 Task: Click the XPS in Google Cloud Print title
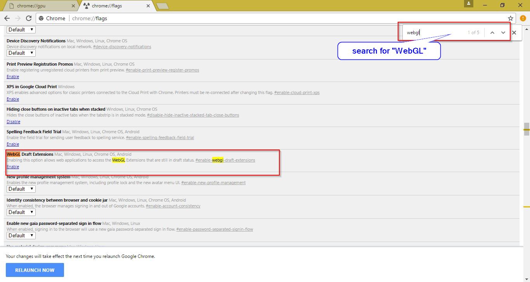(31, 87)
